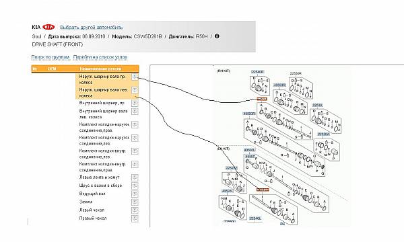This screenshot has width=404, height=242.
Task: Click the KIA logo
Action: tap(48, 27)
